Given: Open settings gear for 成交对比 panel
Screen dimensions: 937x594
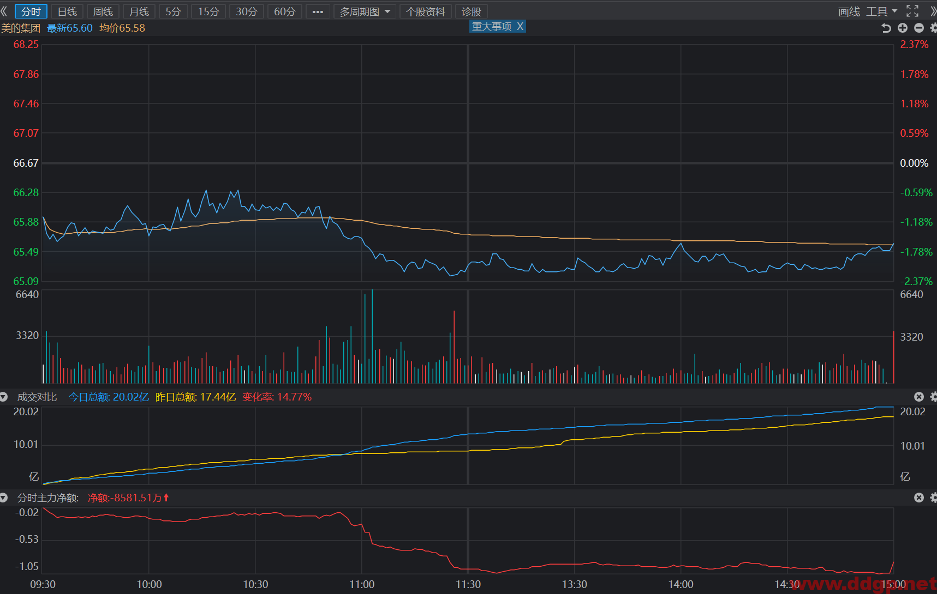Looking at the screenshot, I should 934,397.
